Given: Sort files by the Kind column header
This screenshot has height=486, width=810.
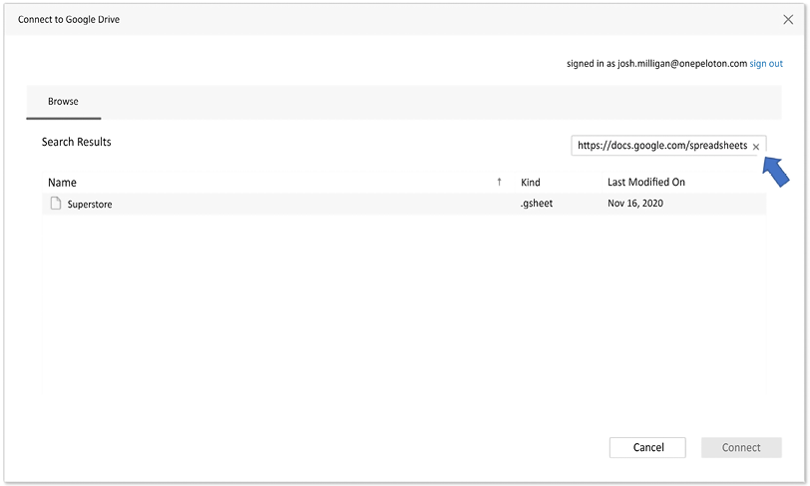Looking at the screenshot, I should click(530, 183).
